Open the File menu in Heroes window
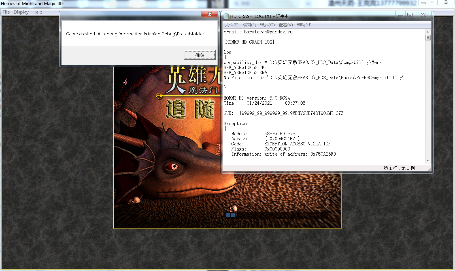This screenshot has height=271, width=455. tap(6, 12)
